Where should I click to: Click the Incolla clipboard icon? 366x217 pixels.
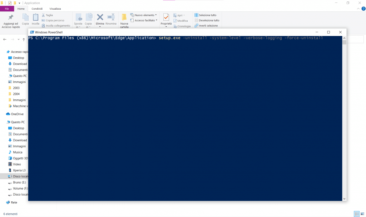coord(36,17)
